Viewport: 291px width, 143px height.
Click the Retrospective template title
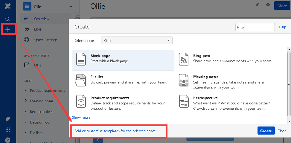(x=205, y=98)
